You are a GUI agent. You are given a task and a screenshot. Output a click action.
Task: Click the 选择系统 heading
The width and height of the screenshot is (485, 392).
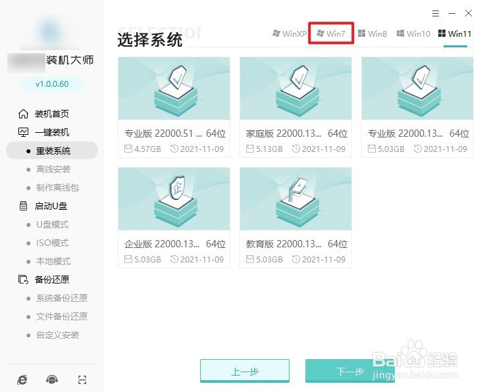tap(149, 40)
